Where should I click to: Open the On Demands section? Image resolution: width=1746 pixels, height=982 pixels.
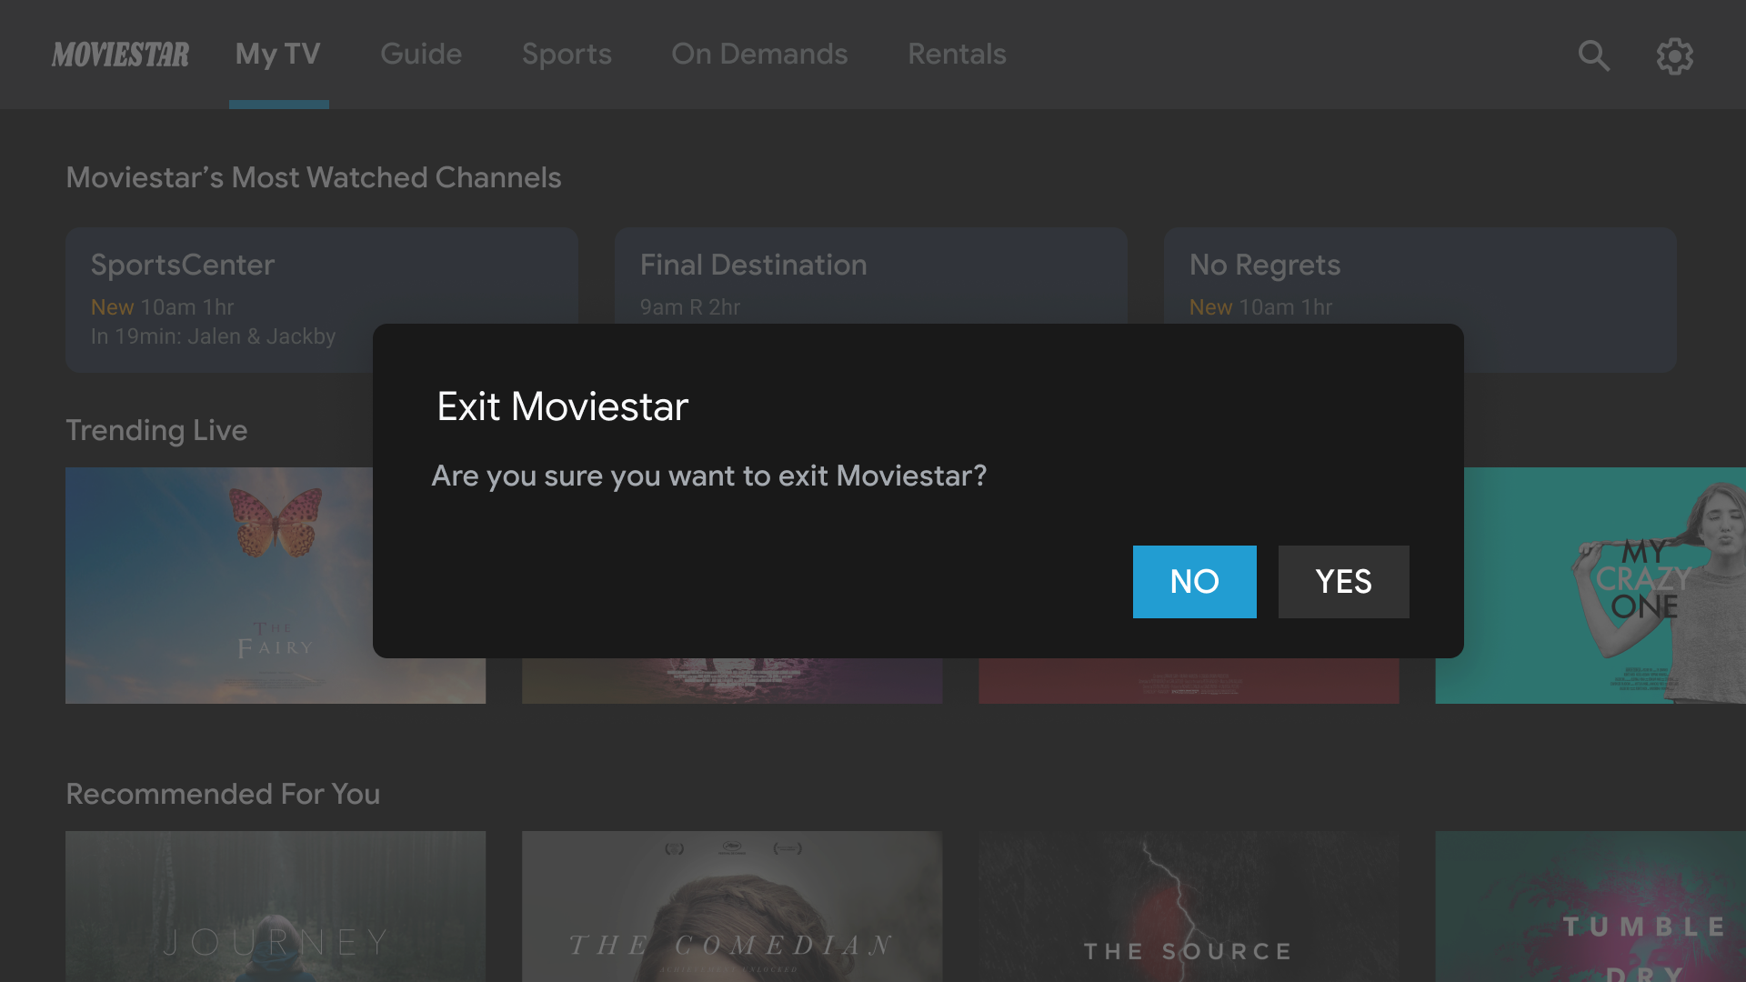point(759,54)
